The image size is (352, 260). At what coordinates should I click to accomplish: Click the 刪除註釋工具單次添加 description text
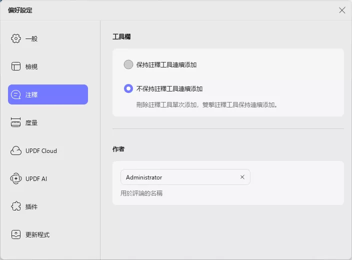(207, 105)
